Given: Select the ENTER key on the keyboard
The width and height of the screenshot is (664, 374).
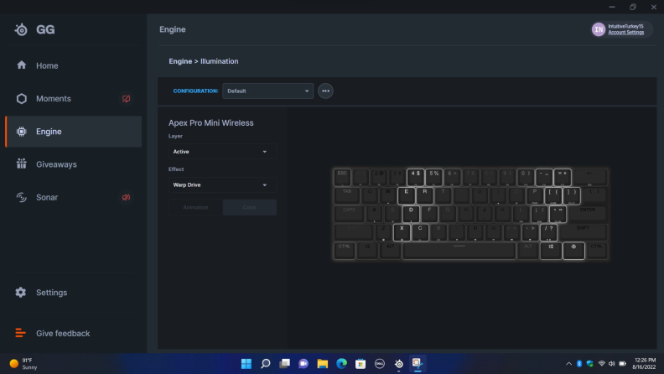Looking at the screenshot, I should pyautogui.click(x=588, y=214).
